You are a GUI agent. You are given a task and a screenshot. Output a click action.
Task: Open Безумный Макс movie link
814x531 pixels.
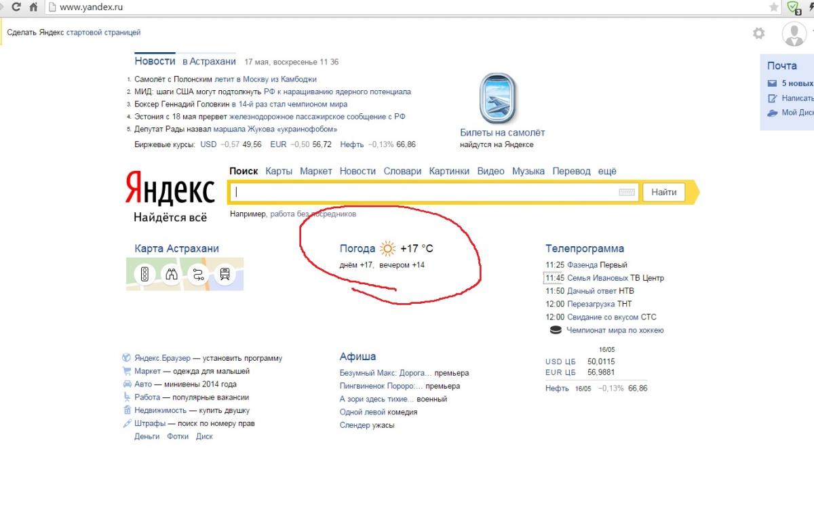385,373
